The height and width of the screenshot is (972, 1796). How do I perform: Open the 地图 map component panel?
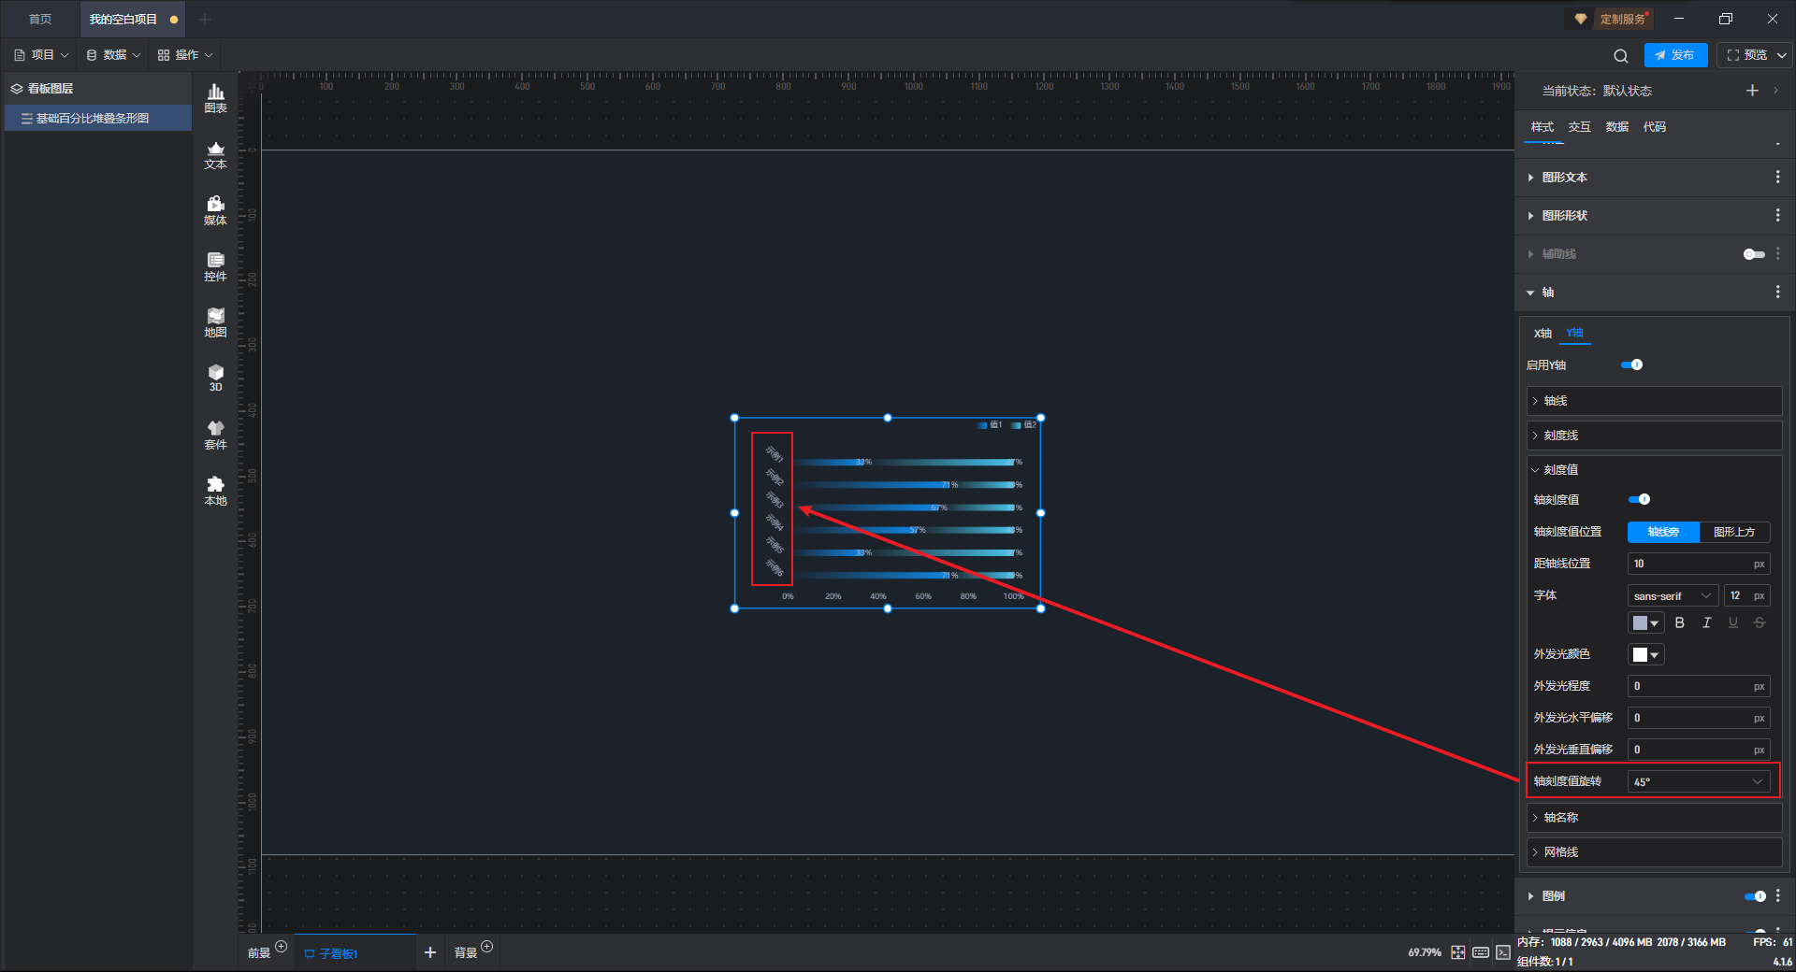(x=215, y=322)
